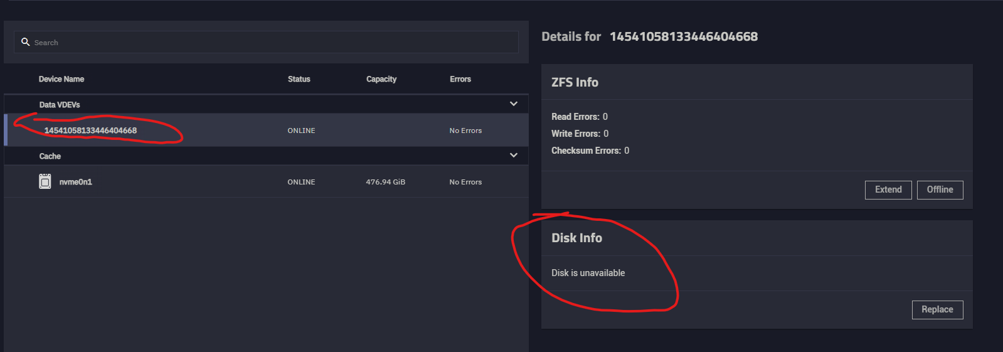Screen dimensions: 1003x352
Task: Click the Disk Info card heading
Action: [576, 238]
